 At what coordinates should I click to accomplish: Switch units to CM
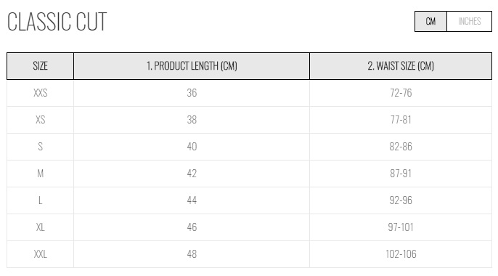pos(430,21)
